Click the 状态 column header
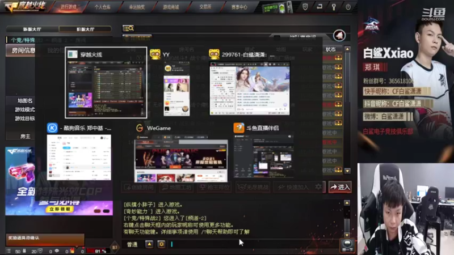 (x=330, y=49)
